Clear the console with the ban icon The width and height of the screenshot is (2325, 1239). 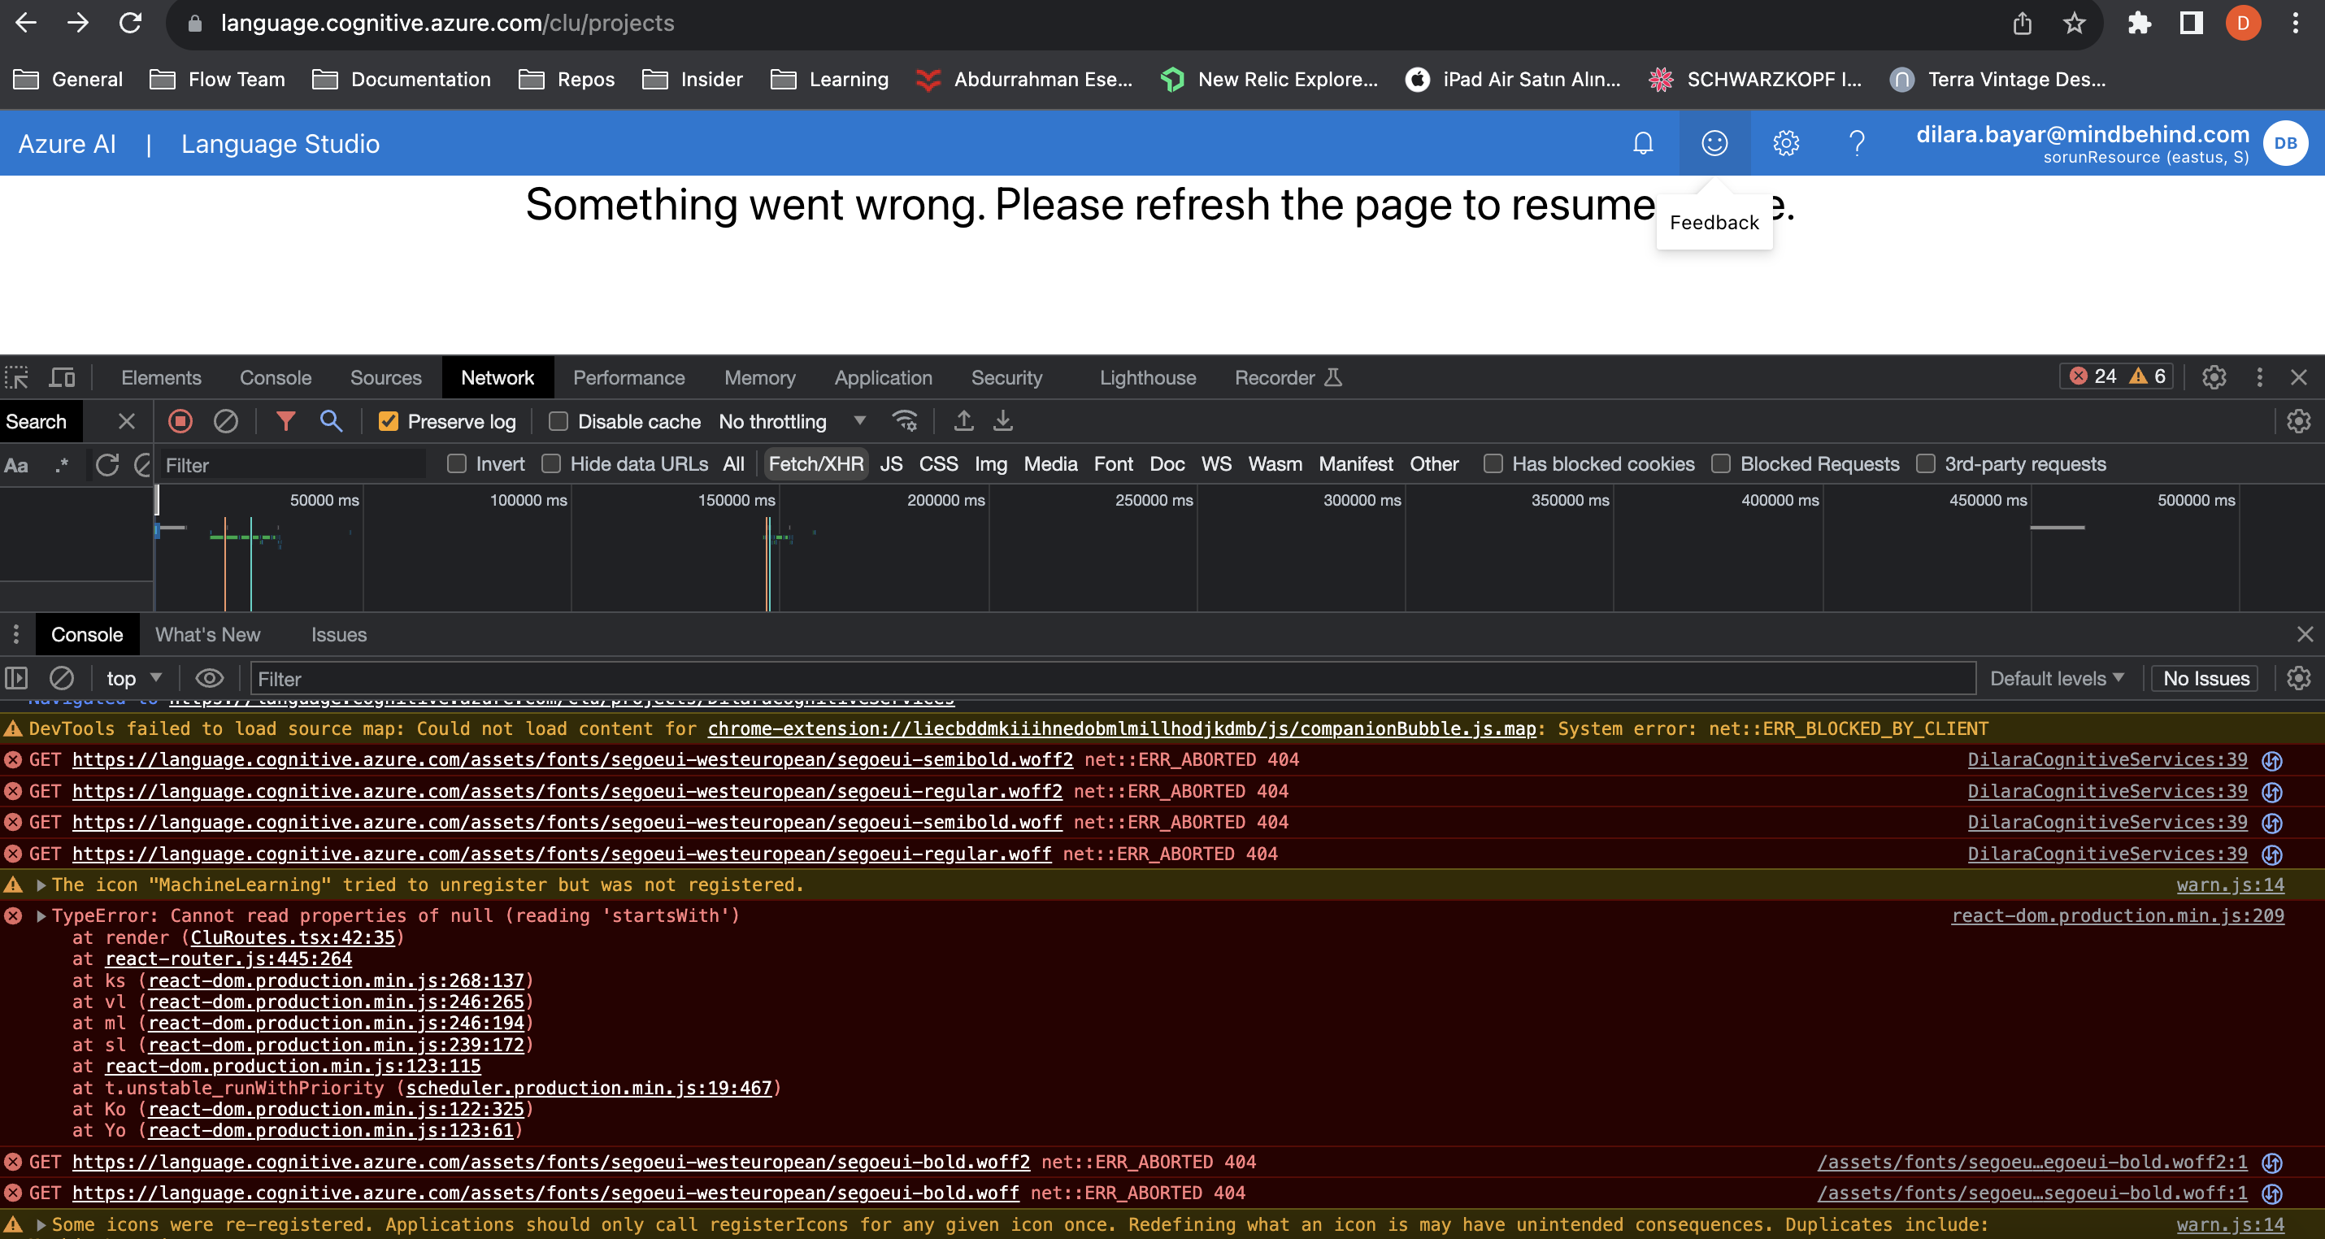[61, 679]
